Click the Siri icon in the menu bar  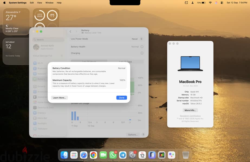point(216,3)
